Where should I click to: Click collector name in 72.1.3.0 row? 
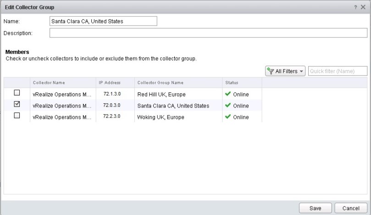point(62,94)
